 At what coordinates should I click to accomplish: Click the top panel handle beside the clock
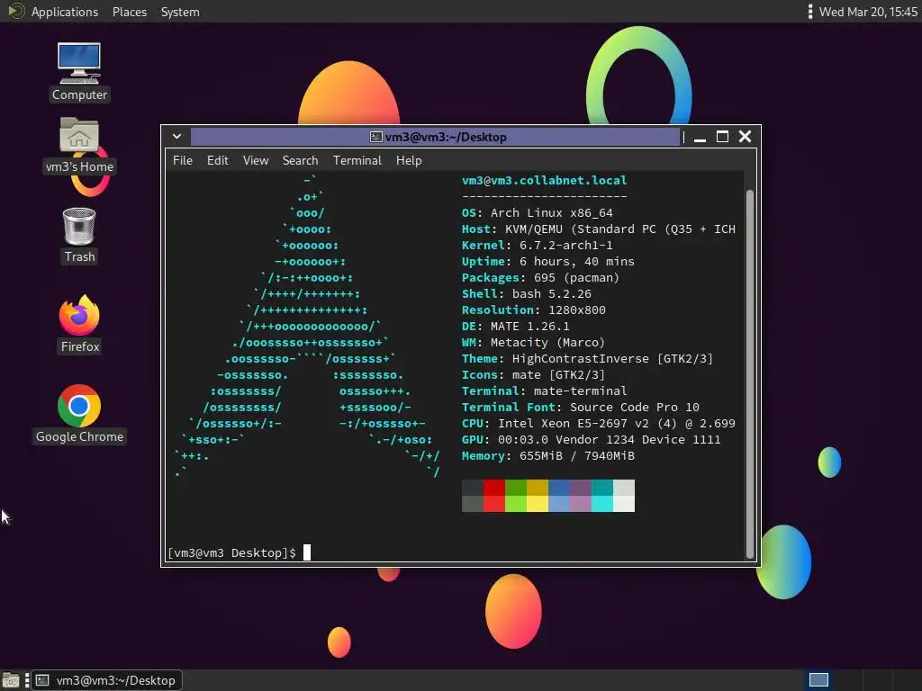point(809,12)
